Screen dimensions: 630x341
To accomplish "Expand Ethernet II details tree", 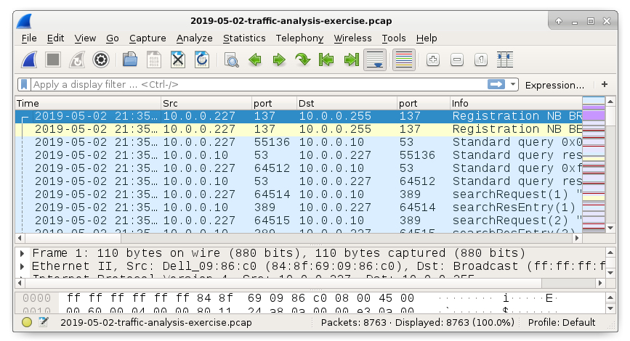I will click(22, 266).
